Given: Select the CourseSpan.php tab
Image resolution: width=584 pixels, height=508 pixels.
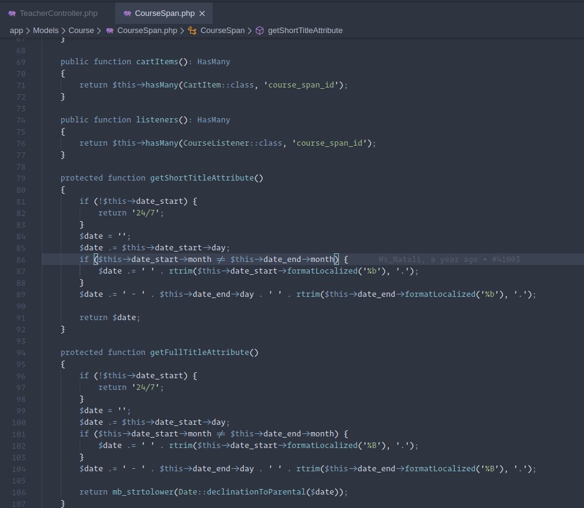Looking at the screenshot, I should click(x=164, y=13).
